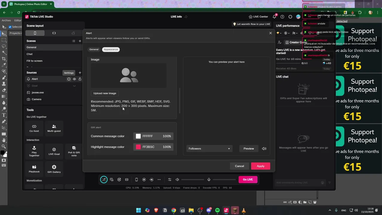The width and height of the screenshot is (382, 215).
Task: Mute speaker icon in bottom toolbar
Action: click(x=177, y=179)
